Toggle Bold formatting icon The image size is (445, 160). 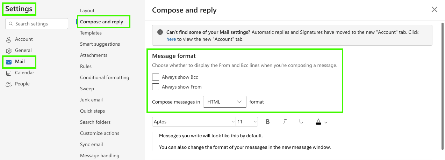[x=268, y=122]
